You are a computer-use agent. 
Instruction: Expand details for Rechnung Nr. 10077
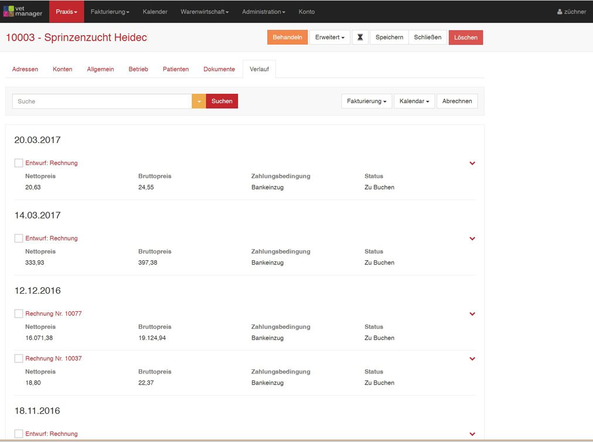[472, 314]
